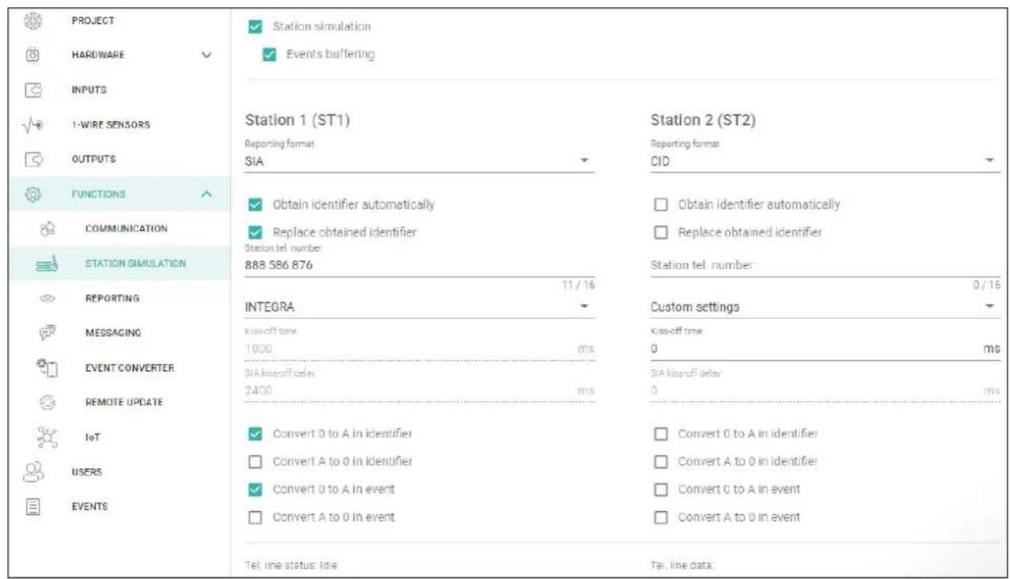Click the Station Simulation icon
Image resolution: width=1010 pixels, height=579 pixels.
pos(46,263)
